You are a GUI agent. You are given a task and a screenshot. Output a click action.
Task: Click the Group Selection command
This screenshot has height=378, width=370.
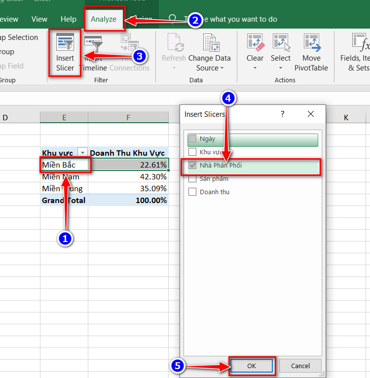[x=19, y=37]
